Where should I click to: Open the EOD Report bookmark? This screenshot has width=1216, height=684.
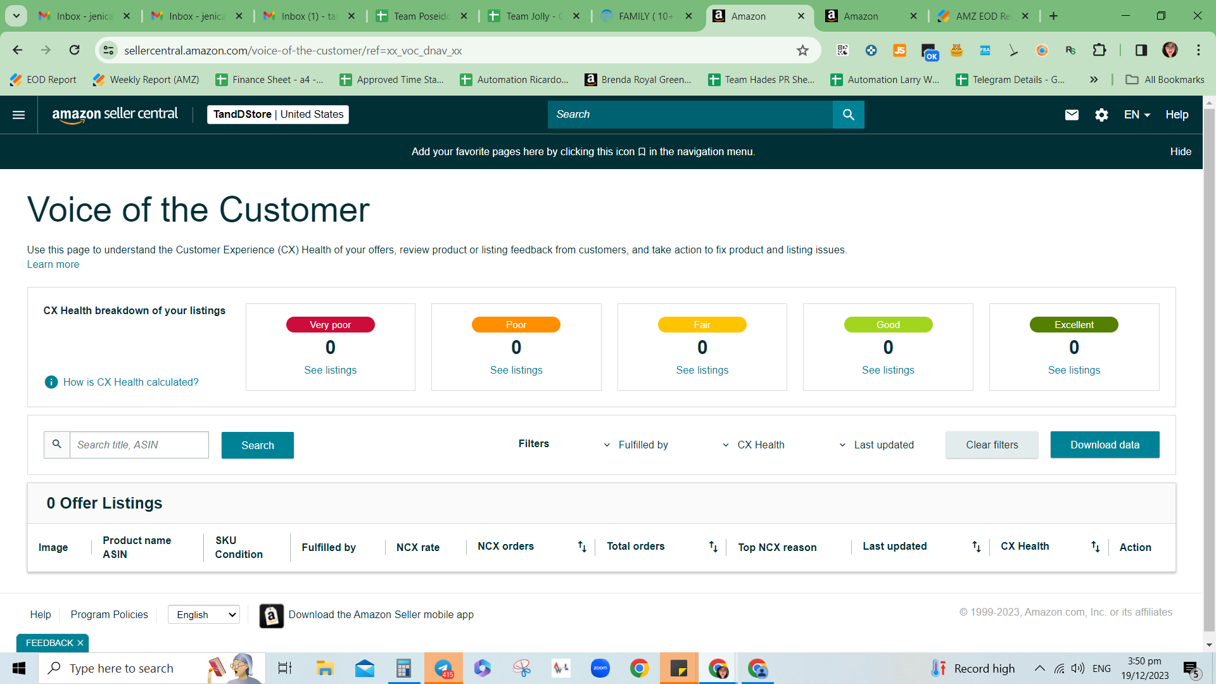click(43, 79)
